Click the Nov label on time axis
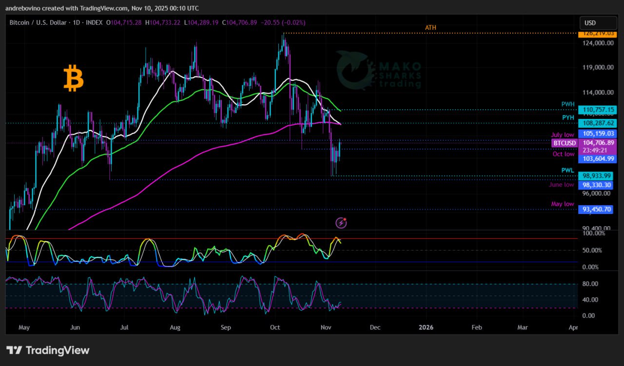Screen dimensions: 624x366 325,327
